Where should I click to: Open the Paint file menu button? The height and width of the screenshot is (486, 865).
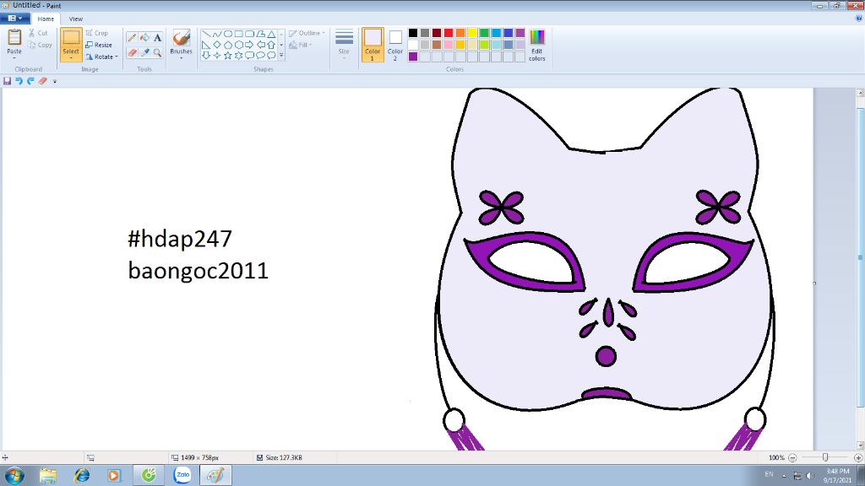point(15,19)
